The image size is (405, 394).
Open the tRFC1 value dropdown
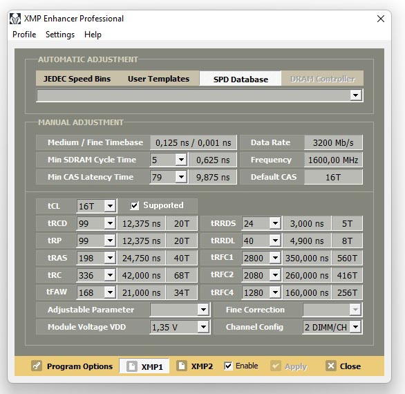[275, 258]
